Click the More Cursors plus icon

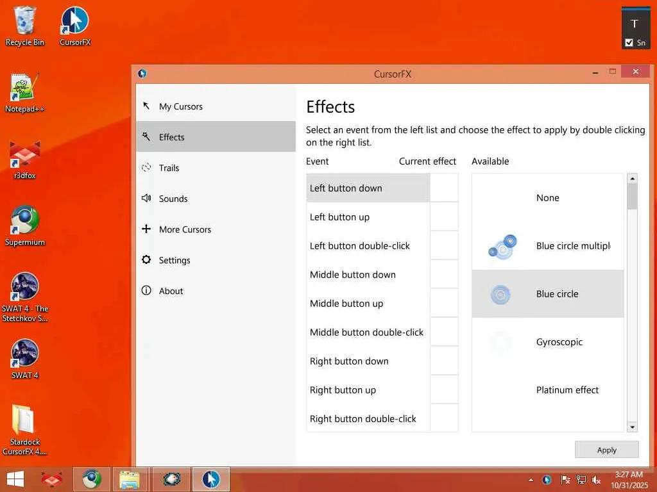click(x=146, y=229)
